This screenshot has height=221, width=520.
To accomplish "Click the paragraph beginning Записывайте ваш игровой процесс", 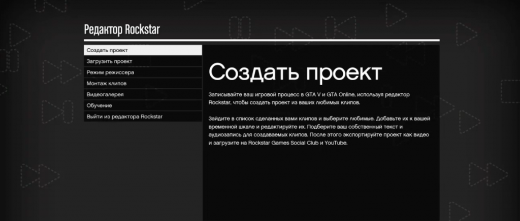I will coord(309,99).
